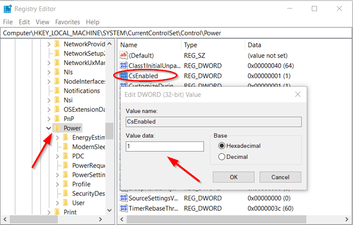
Task: Select the Hexadecimal base option
Action: (221, 146)
